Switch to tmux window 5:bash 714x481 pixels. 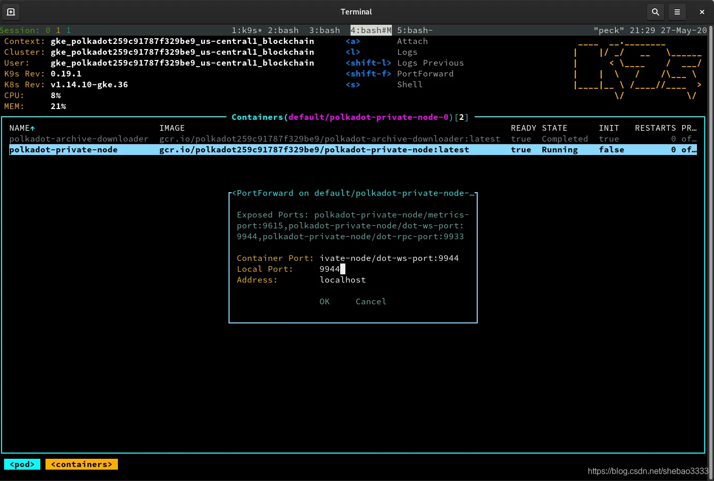click(415, 30)
